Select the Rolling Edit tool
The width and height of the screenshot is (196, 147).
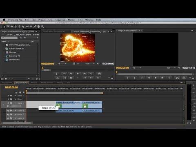pos(16,27)
